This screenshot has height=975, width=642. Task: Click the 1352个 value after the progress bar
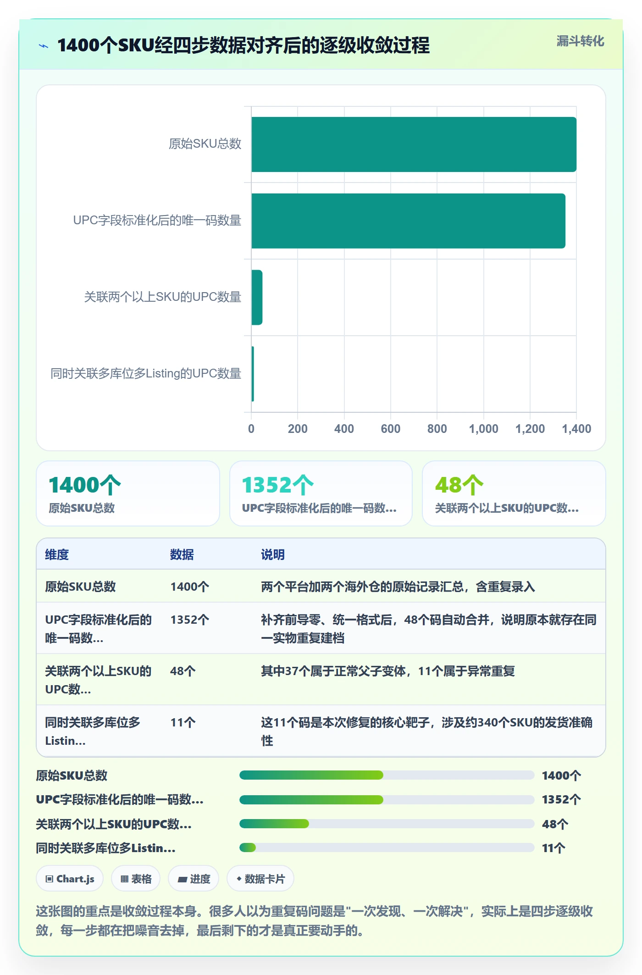pyautogui.click(x=561, y=799)
